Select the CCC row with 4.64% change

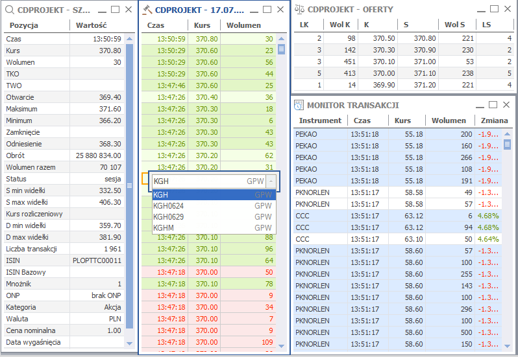[x=398, y=239]
